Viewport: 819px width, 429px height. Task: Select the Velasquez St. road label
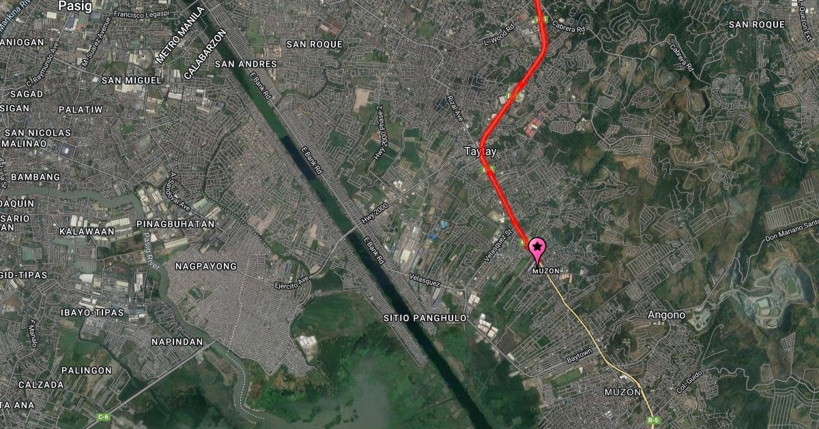499,241
